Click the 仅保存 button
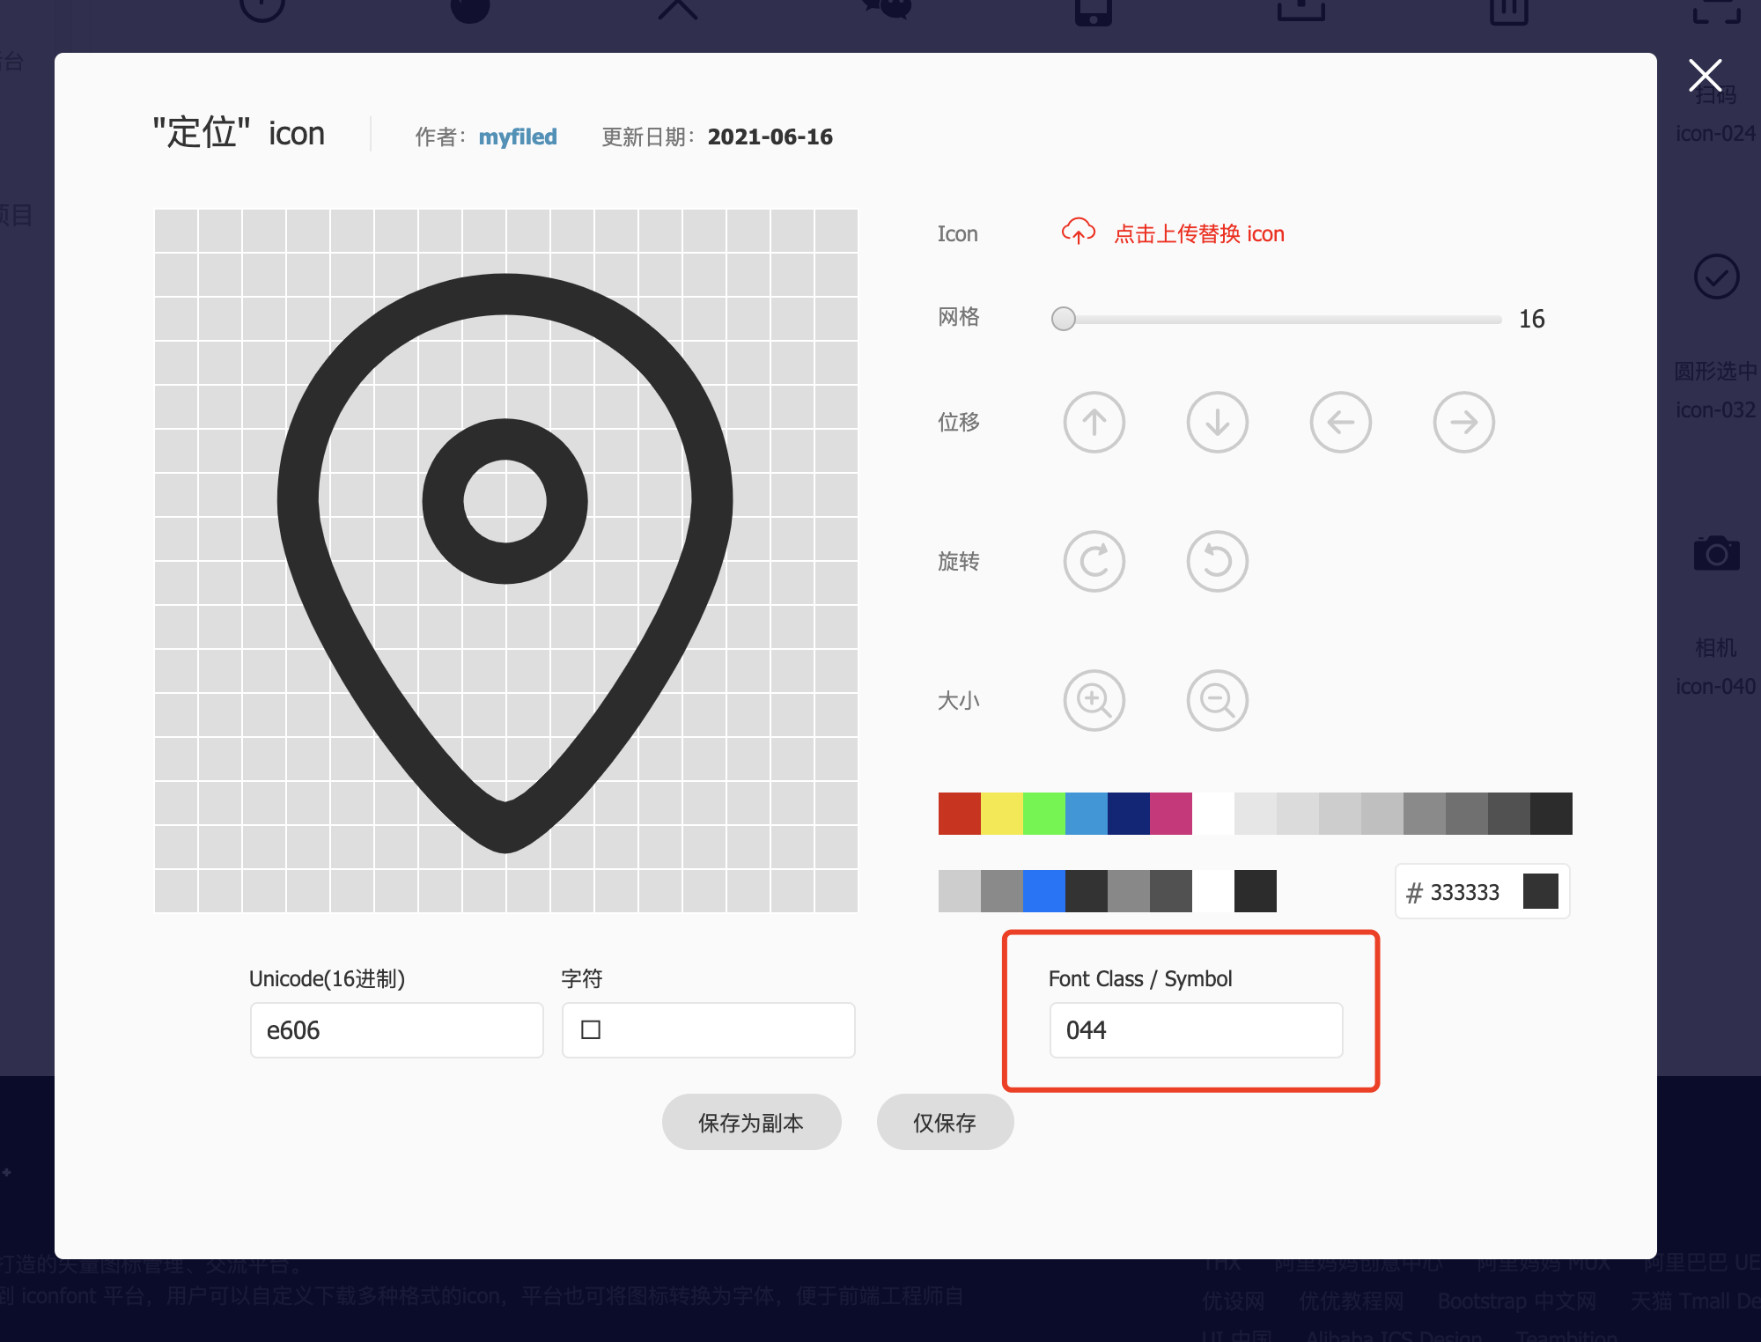1761x1342 pixels. coord(945,1122)
